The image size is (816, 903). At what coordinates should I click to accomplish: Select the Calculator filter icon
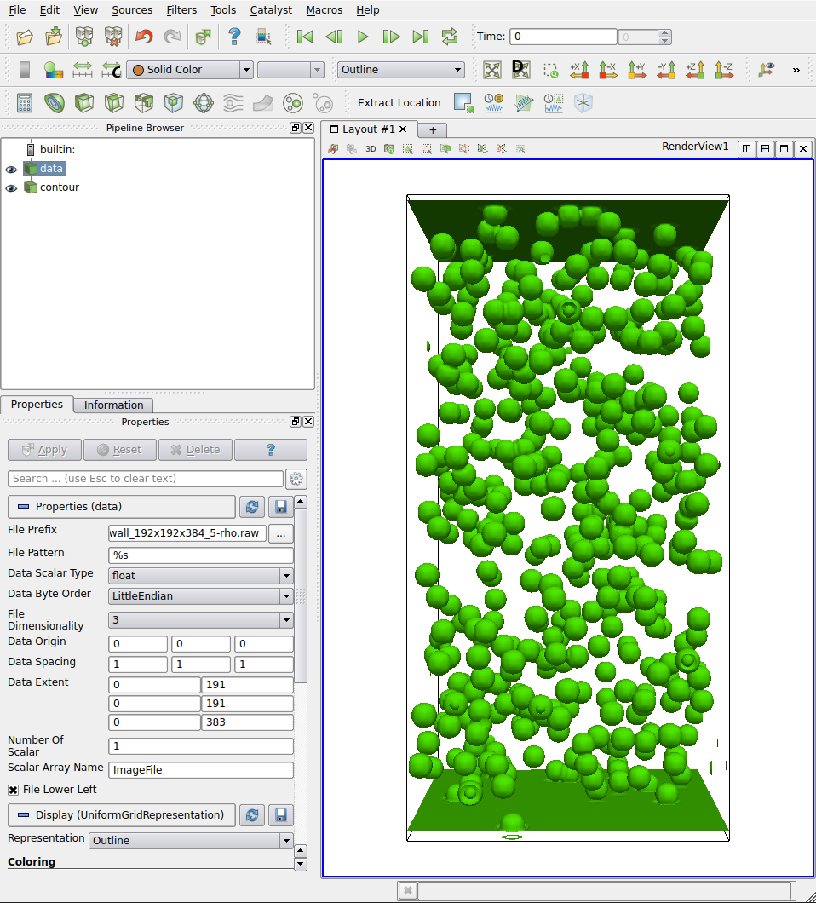[25, 103]
